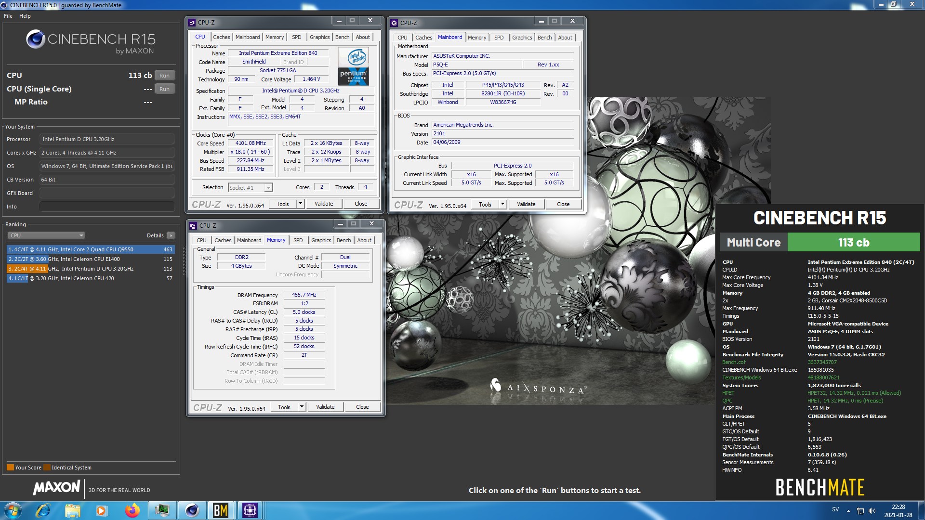Click the Bench.cof link in BenchMate panel

pyautogui.click(x=734, y=362)
